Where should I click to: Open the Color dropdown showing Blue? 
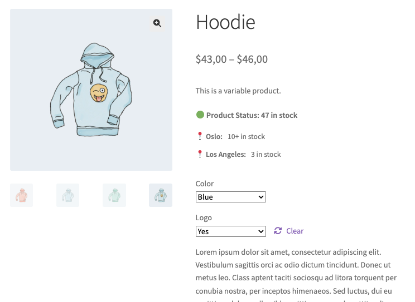click(x=230, y=197)
